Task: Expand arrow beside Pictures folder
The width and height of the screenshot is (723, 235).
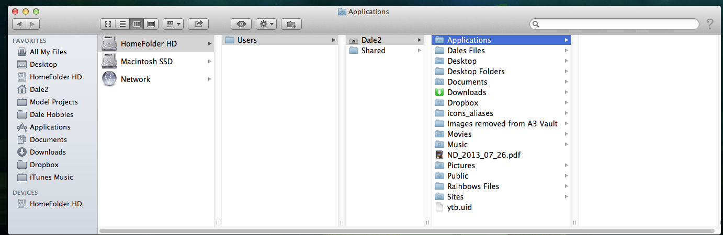Action: coord(567,166)
